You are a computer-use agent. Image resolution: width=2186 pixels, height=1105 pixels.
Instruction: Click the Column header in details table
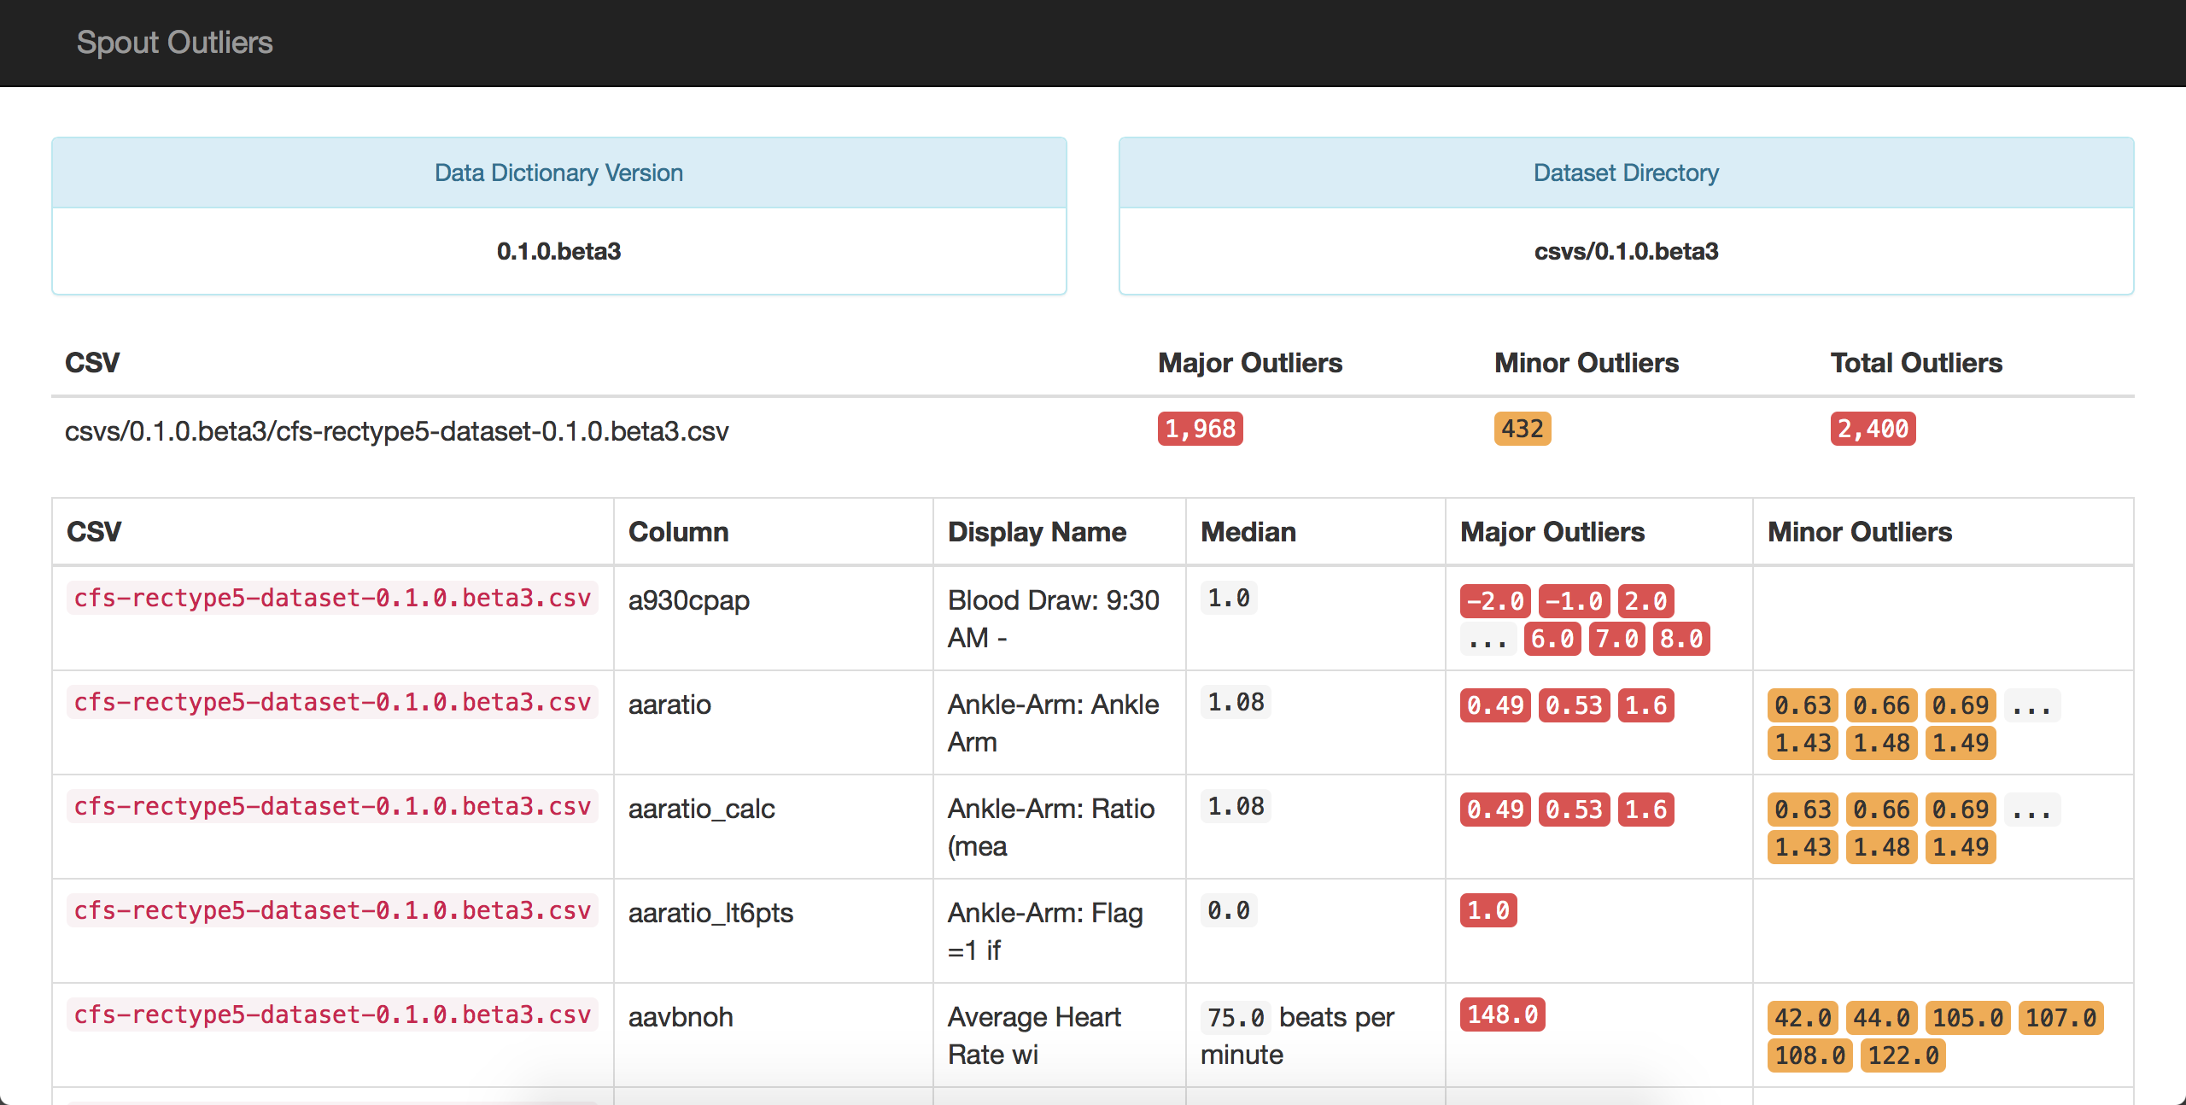[679, 532]
